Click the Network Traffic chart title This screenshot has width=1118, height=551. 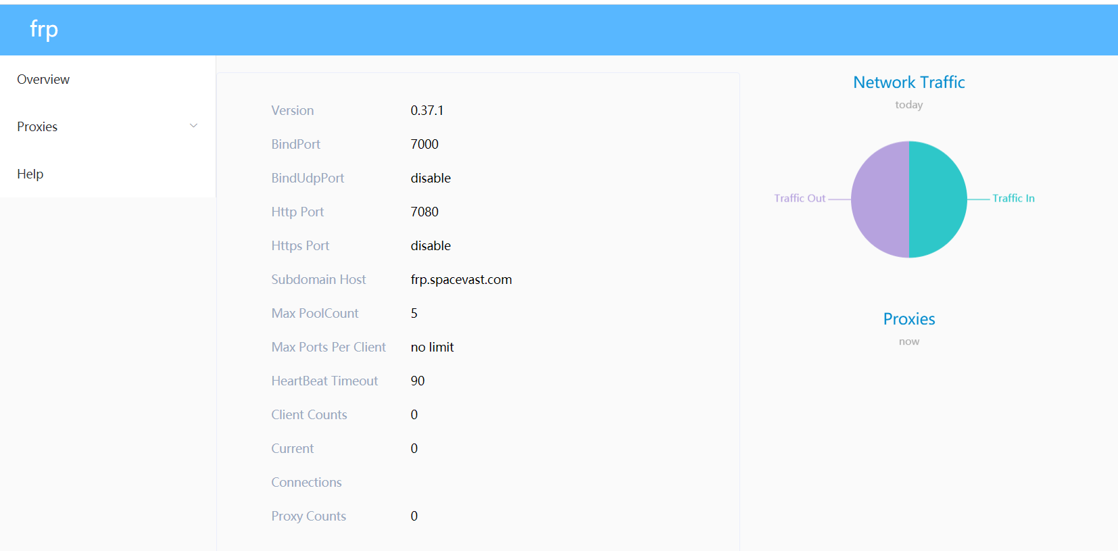point(909,82)
